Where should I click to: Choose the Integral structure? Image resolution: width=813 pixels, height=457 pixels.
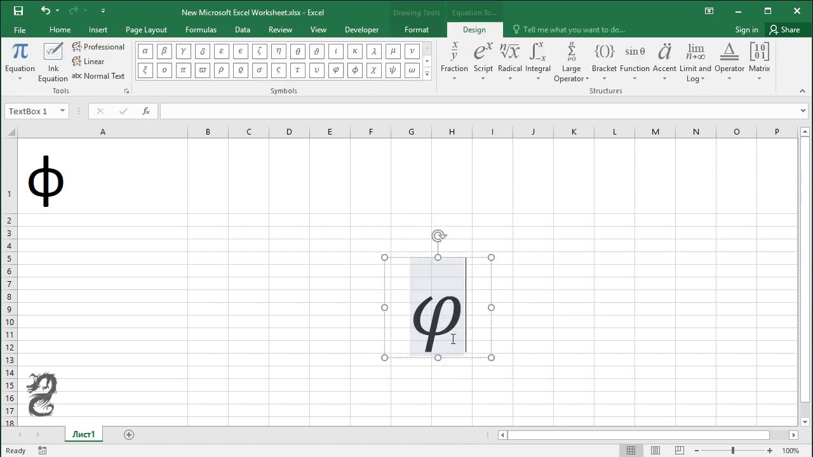(x=537, y=62)
